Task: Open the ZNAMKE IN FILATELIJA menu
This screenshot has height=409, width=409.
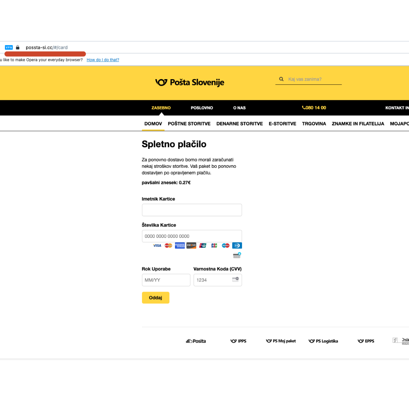Action: click(x=358, y=123)
